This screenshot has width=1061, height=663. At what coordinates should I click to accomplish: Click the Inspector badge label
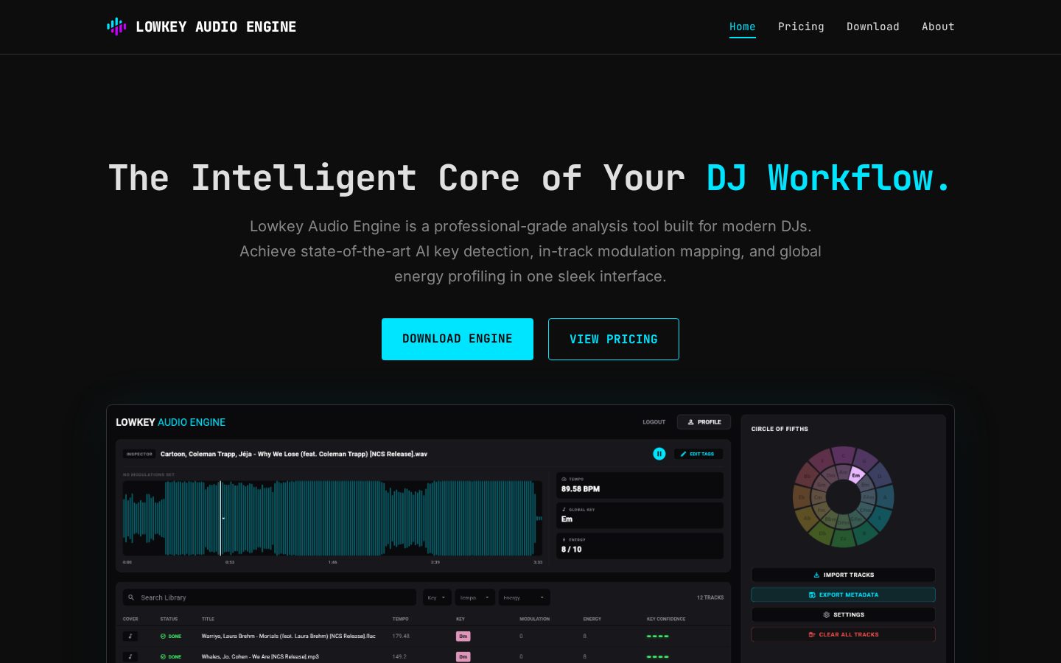coord(139,454)
